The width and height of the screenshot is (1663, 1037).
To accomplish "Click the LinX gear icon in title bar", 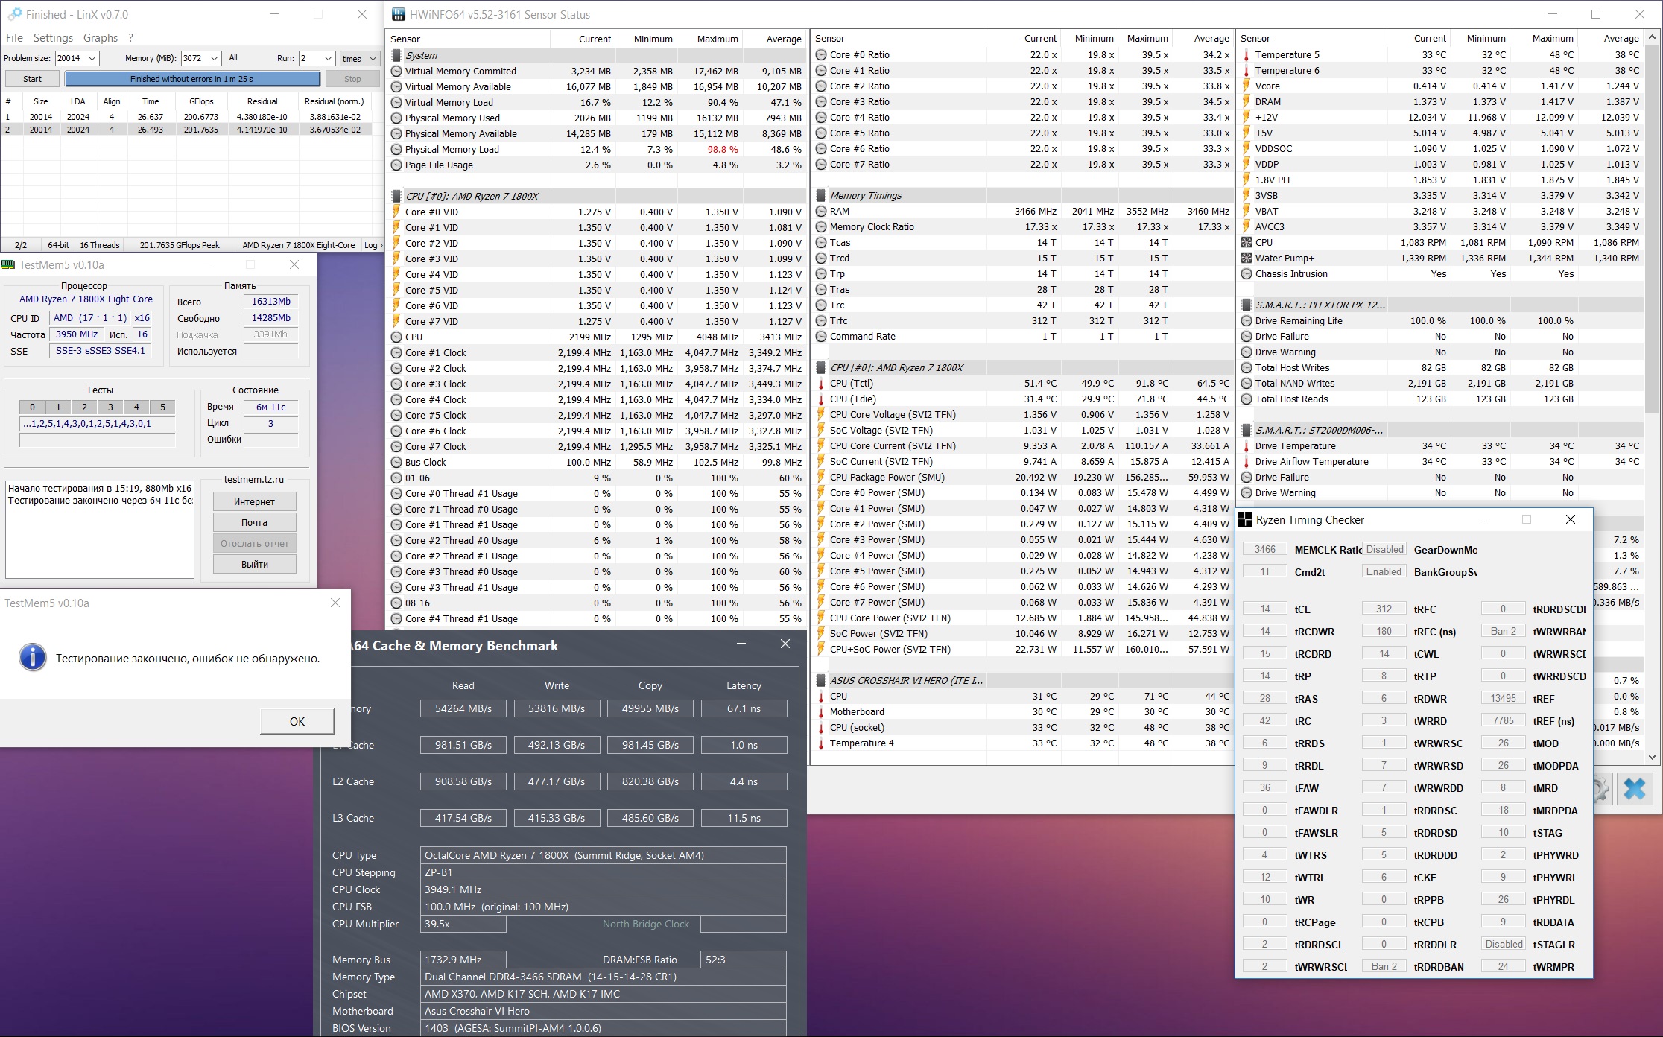I will click(14, 14).
